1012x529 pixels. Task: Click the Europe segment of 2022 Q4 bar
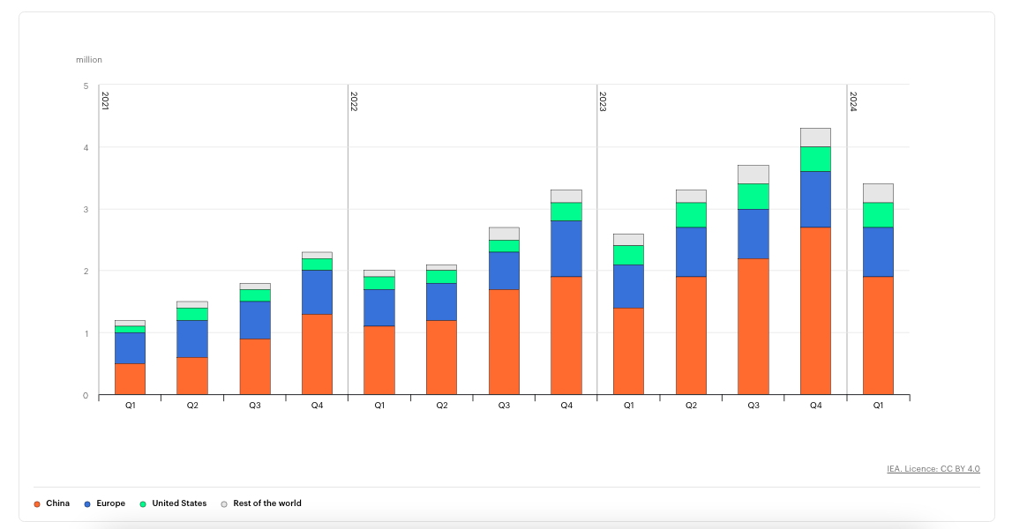tap(566, 249)
